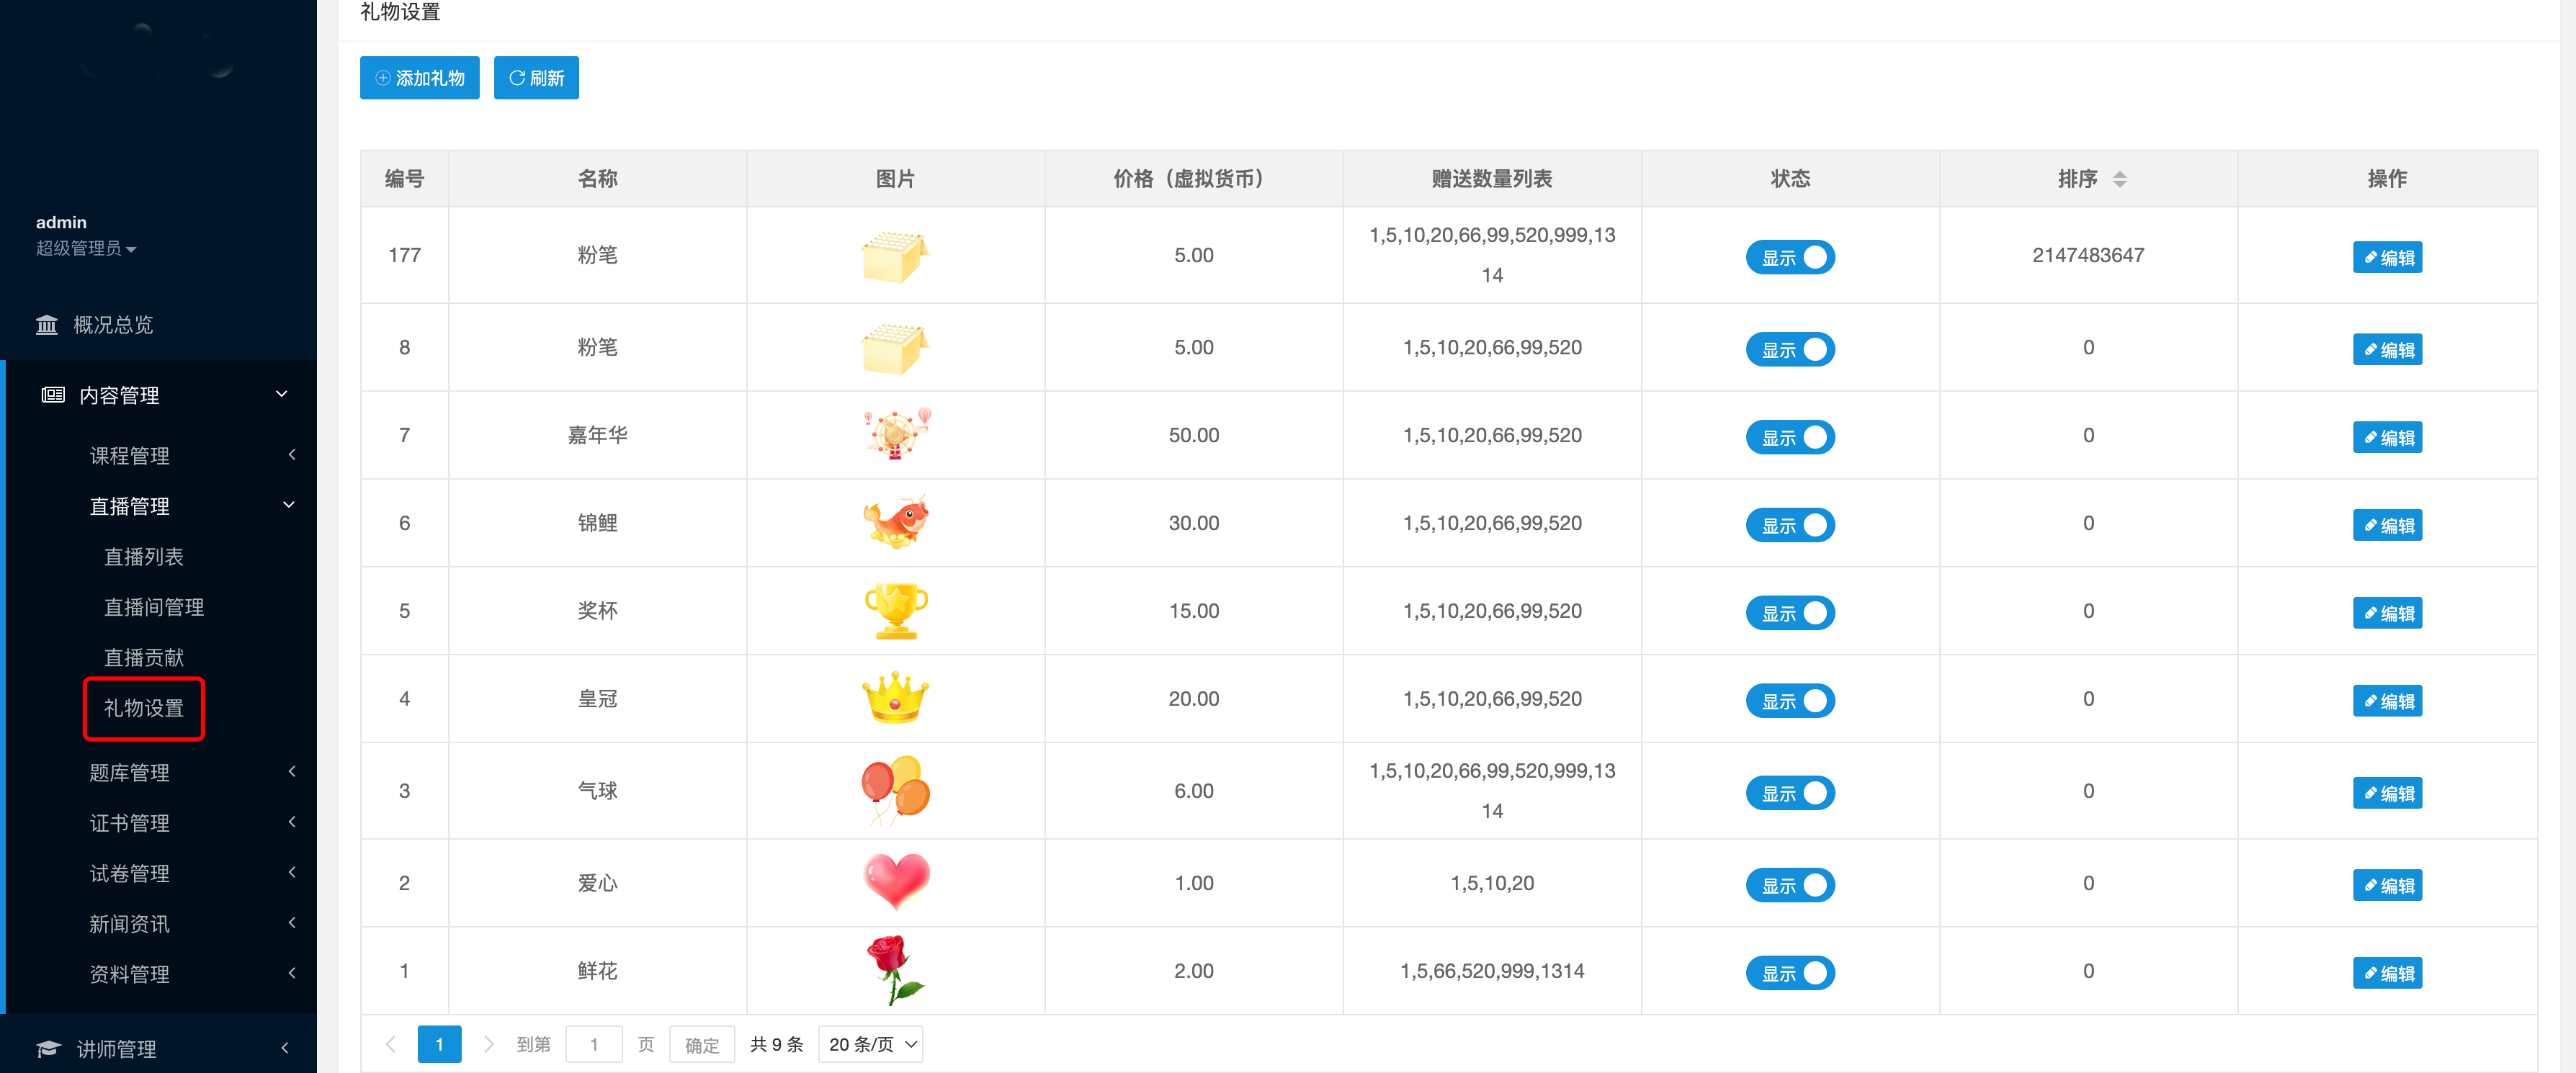
Task: Go to the previous page arrow
Action: pyautogui.click(x=391, y=1044)
